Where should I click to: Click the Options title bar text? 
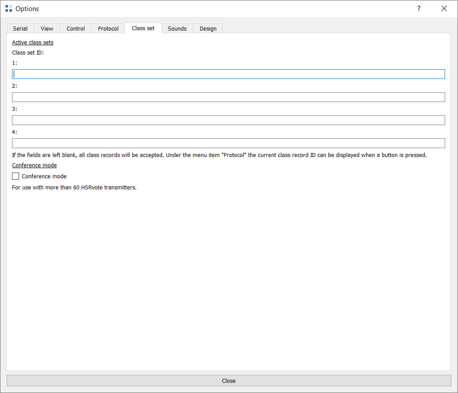click(27, 9)
